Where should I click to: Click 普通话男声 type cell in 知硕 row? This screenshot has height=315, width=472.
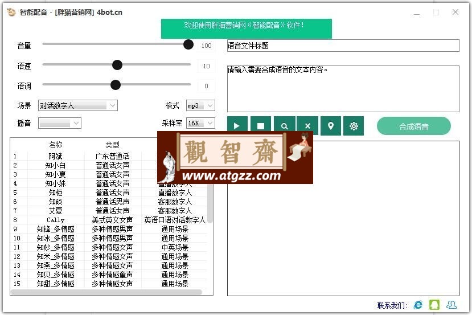112,202
